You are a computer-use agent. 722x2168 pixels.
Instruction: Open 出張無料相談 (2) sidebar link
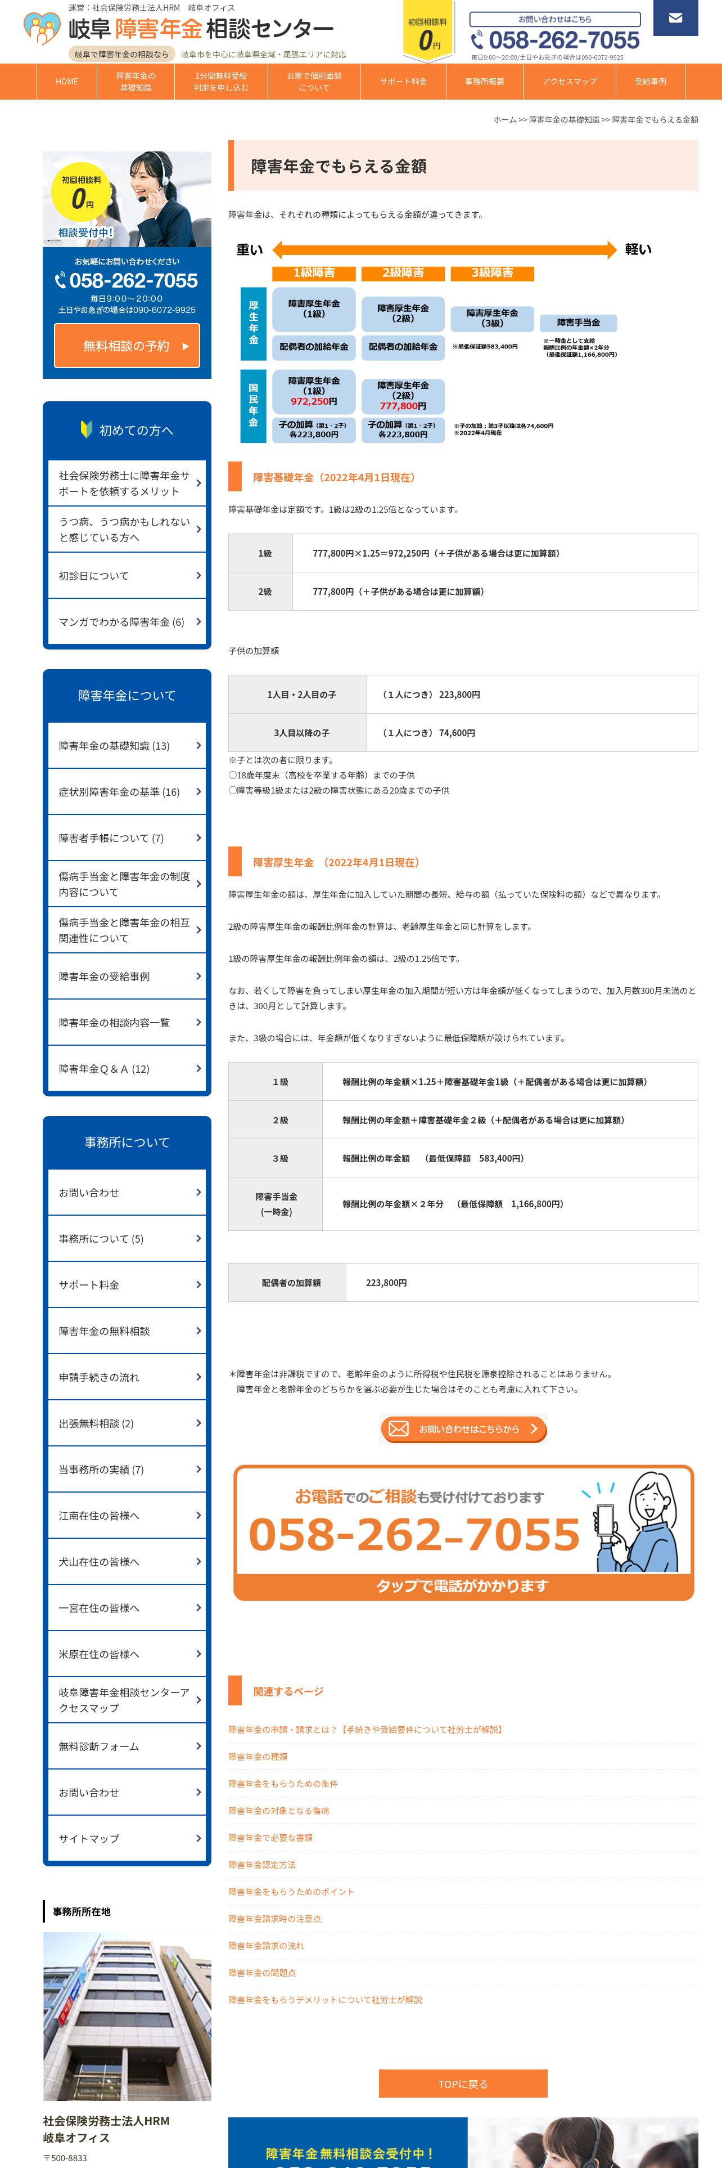pyautogui.click(x=127, y=1423)
